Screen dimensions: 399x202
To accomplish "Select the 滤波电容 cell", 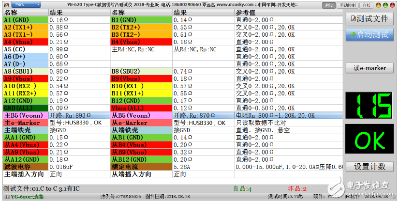I will click(x=26, y=167).
